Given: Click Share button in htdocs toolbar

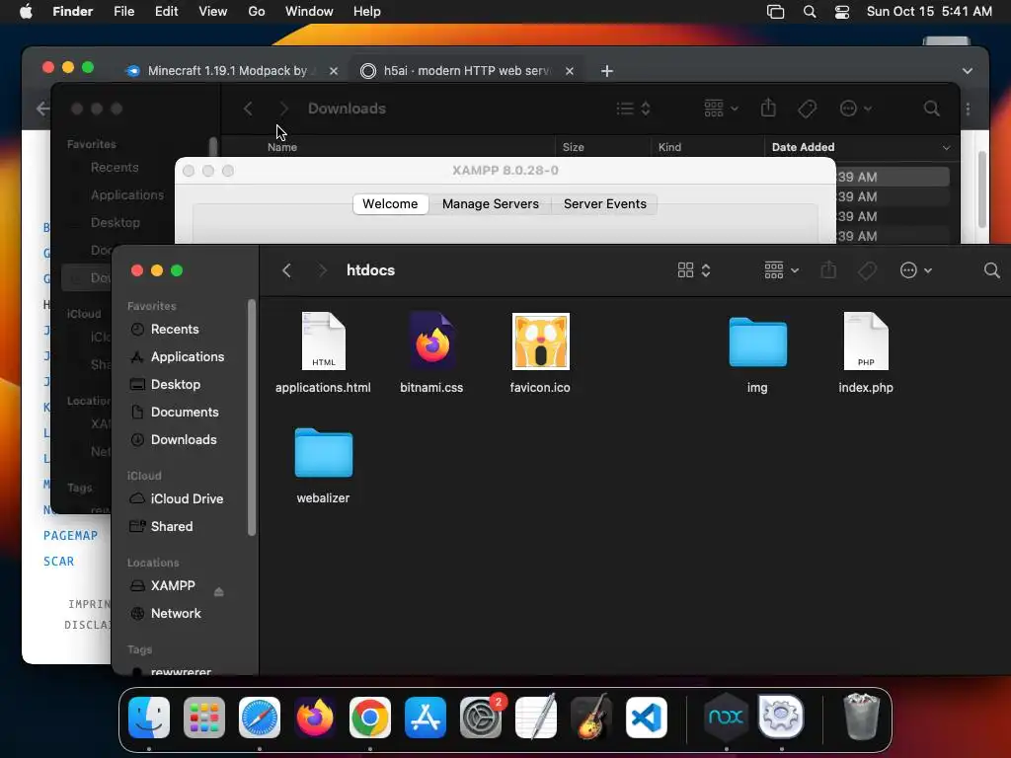Looking at the screenshot, I should [828, 270].
